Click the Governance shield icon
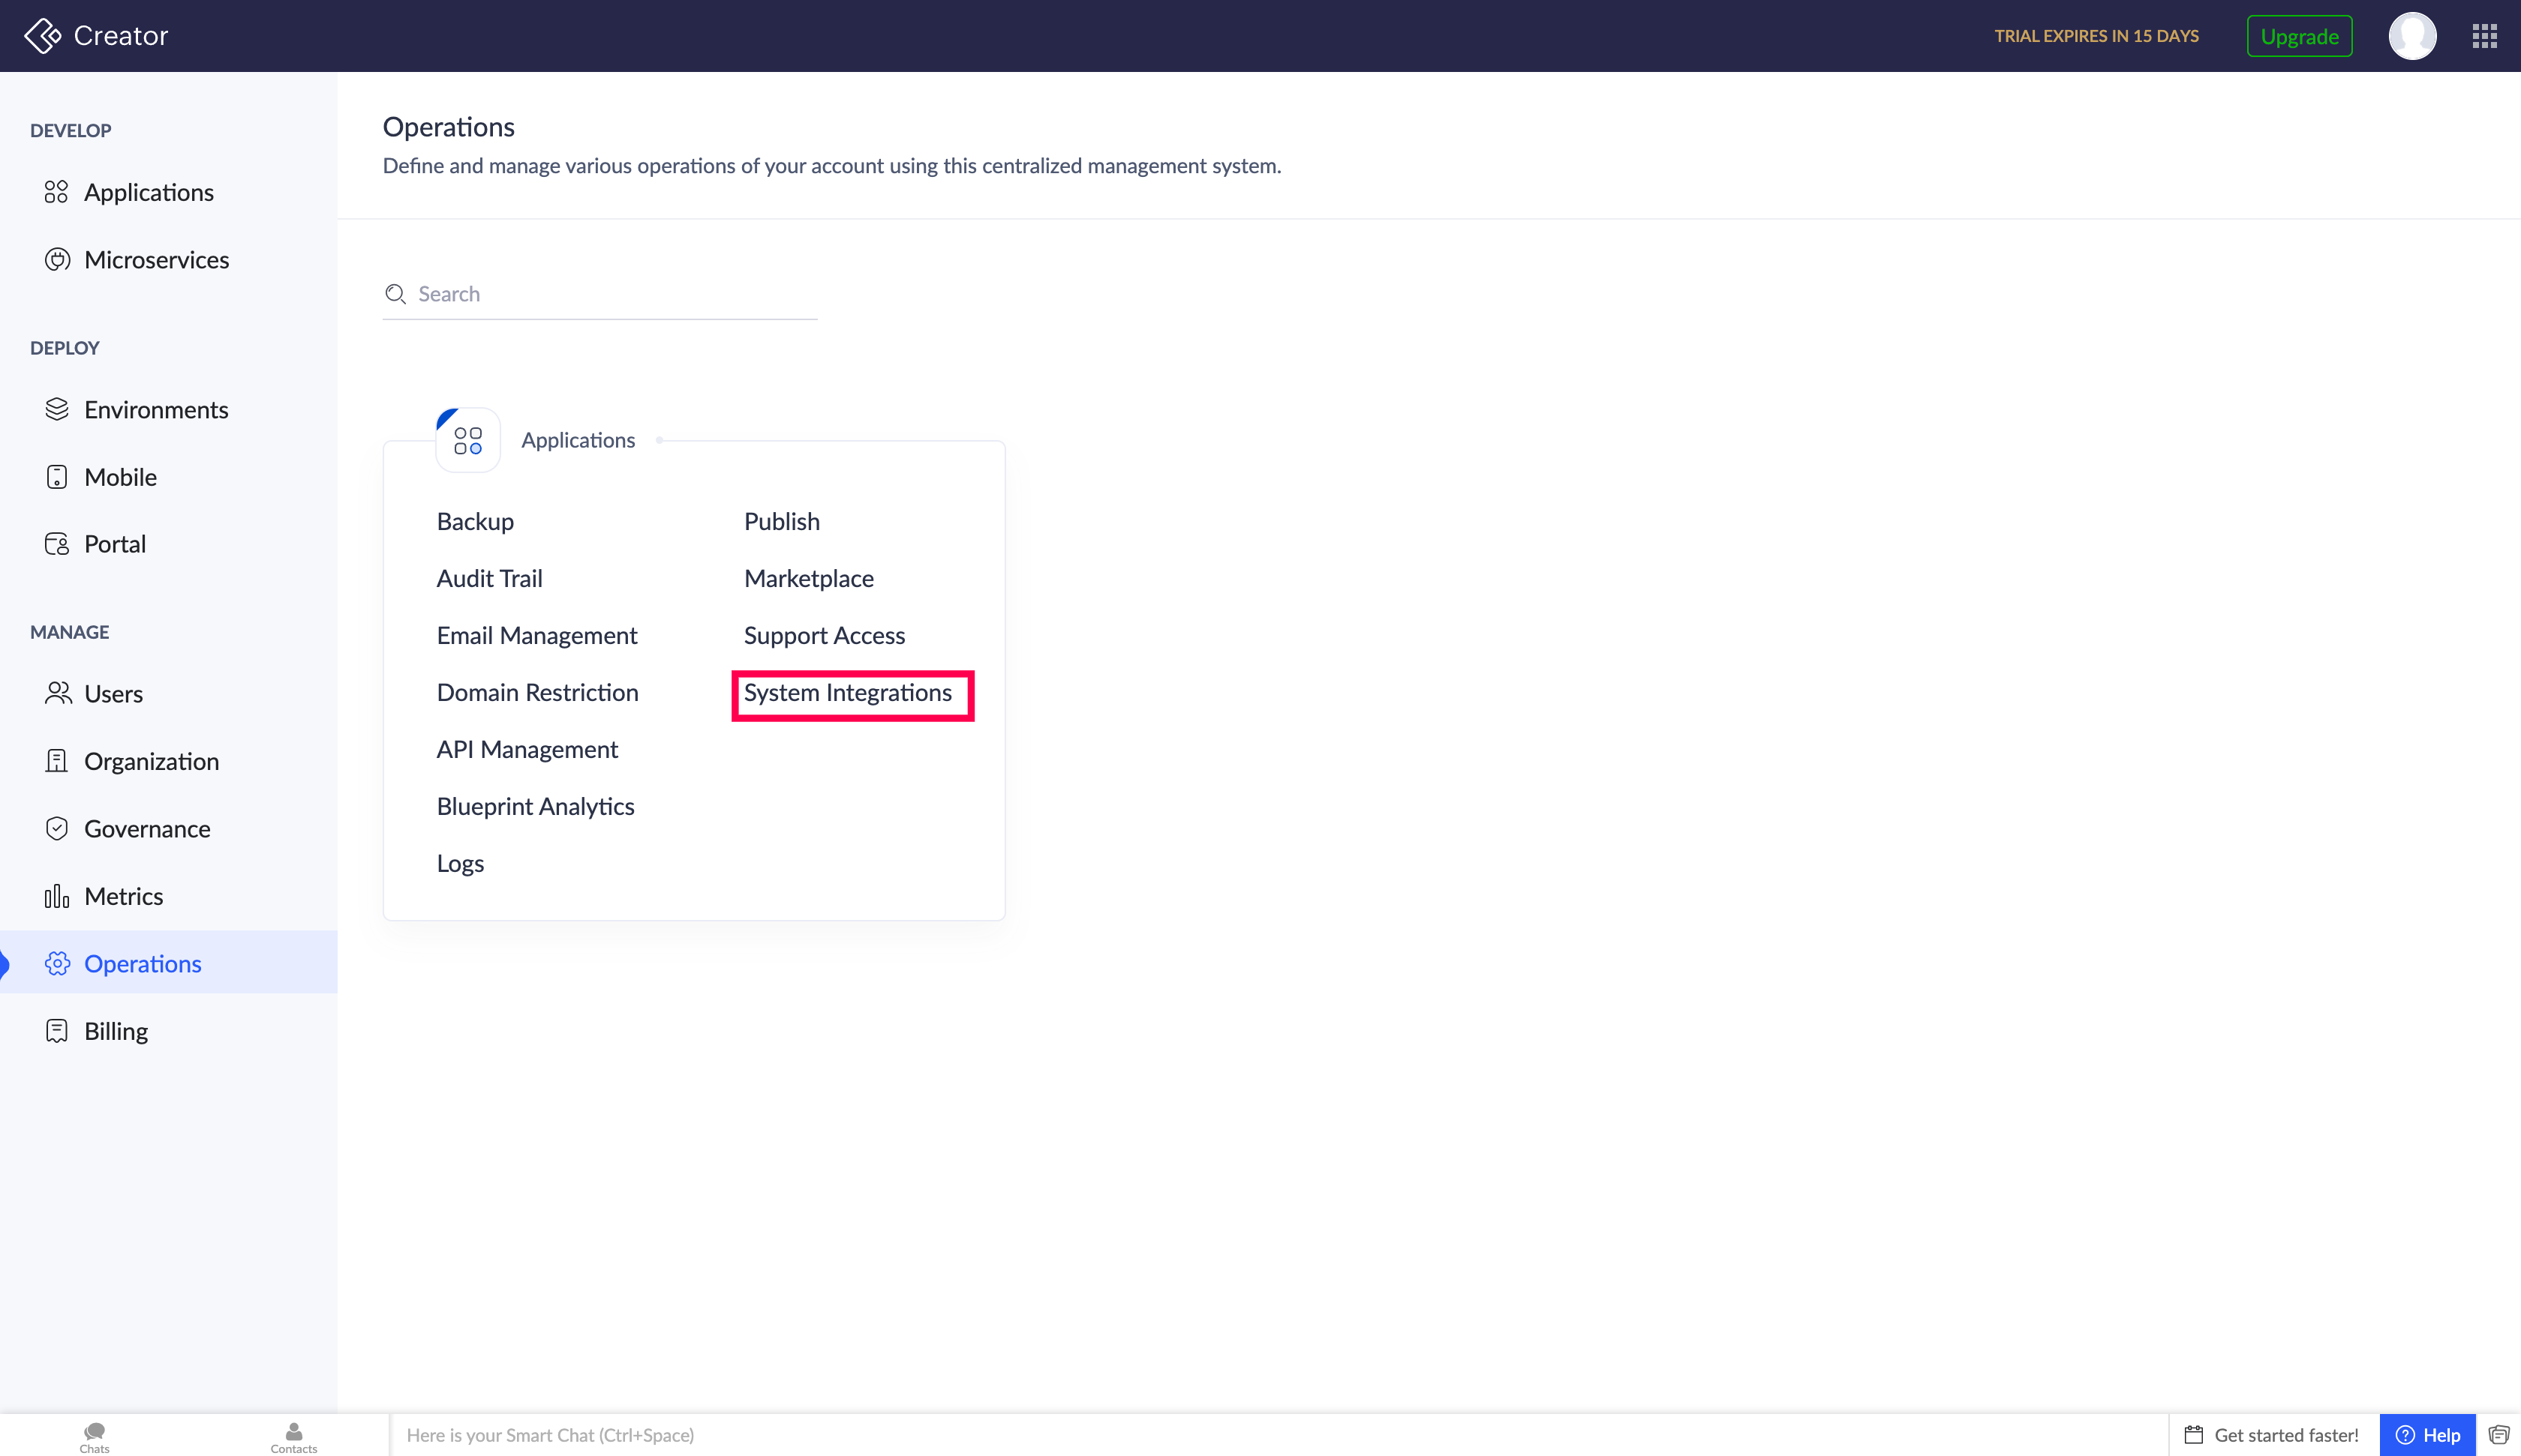Screen dimensions: 2521x1456 (x=57, y=828)
